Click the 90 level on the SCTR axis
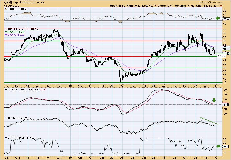 (x=225, y=139)
